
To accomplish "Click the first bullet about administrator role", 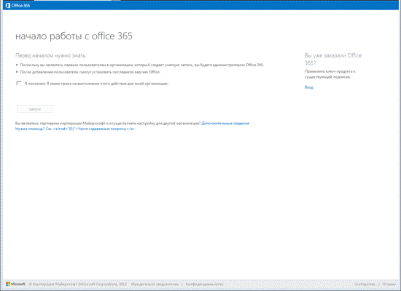I will [x=142, y=65].
